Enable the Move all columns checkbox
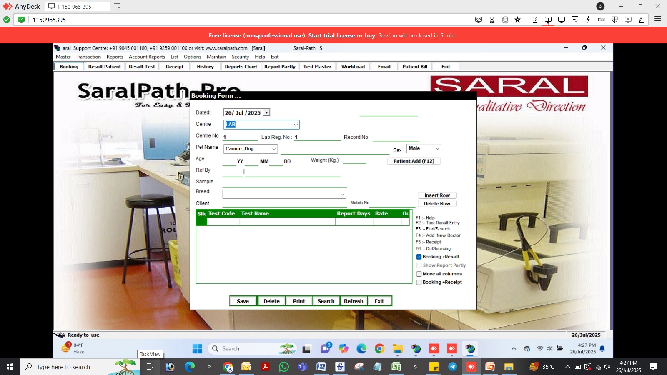Screen dimensions: 667x375 click(x=419, y=274)
